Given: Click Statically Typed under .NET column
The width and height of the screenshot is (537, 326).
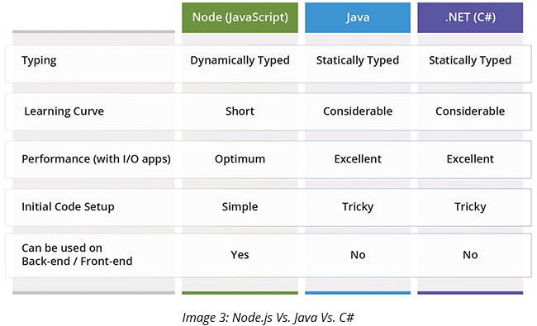Looking at the screenshot, I should pyautogui.click(x=470, y=60).
